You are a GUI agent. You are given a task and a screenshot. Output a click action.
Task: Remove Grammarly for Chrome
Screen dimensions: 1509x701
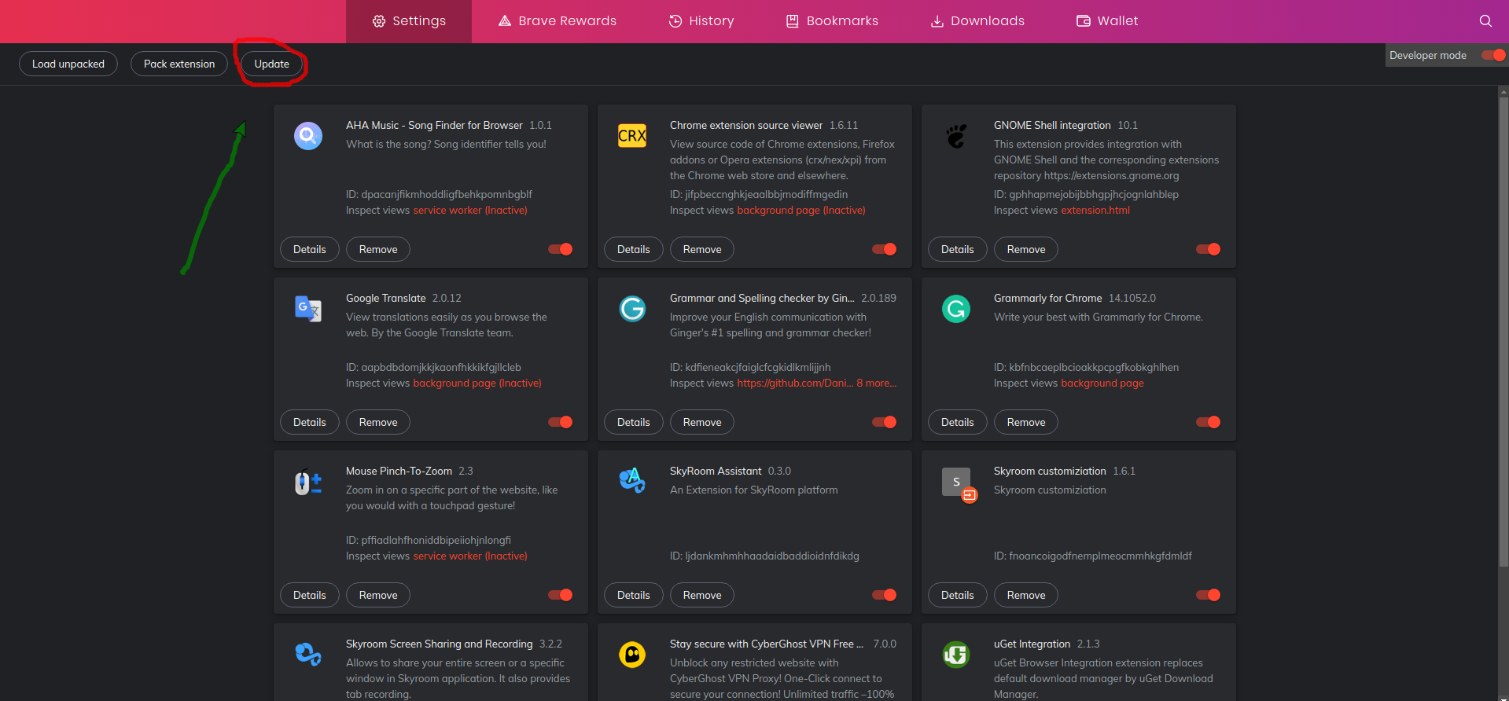tap(1026, 422)
